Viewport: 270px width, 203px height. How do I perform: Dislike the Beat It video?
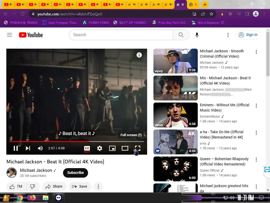32,186
